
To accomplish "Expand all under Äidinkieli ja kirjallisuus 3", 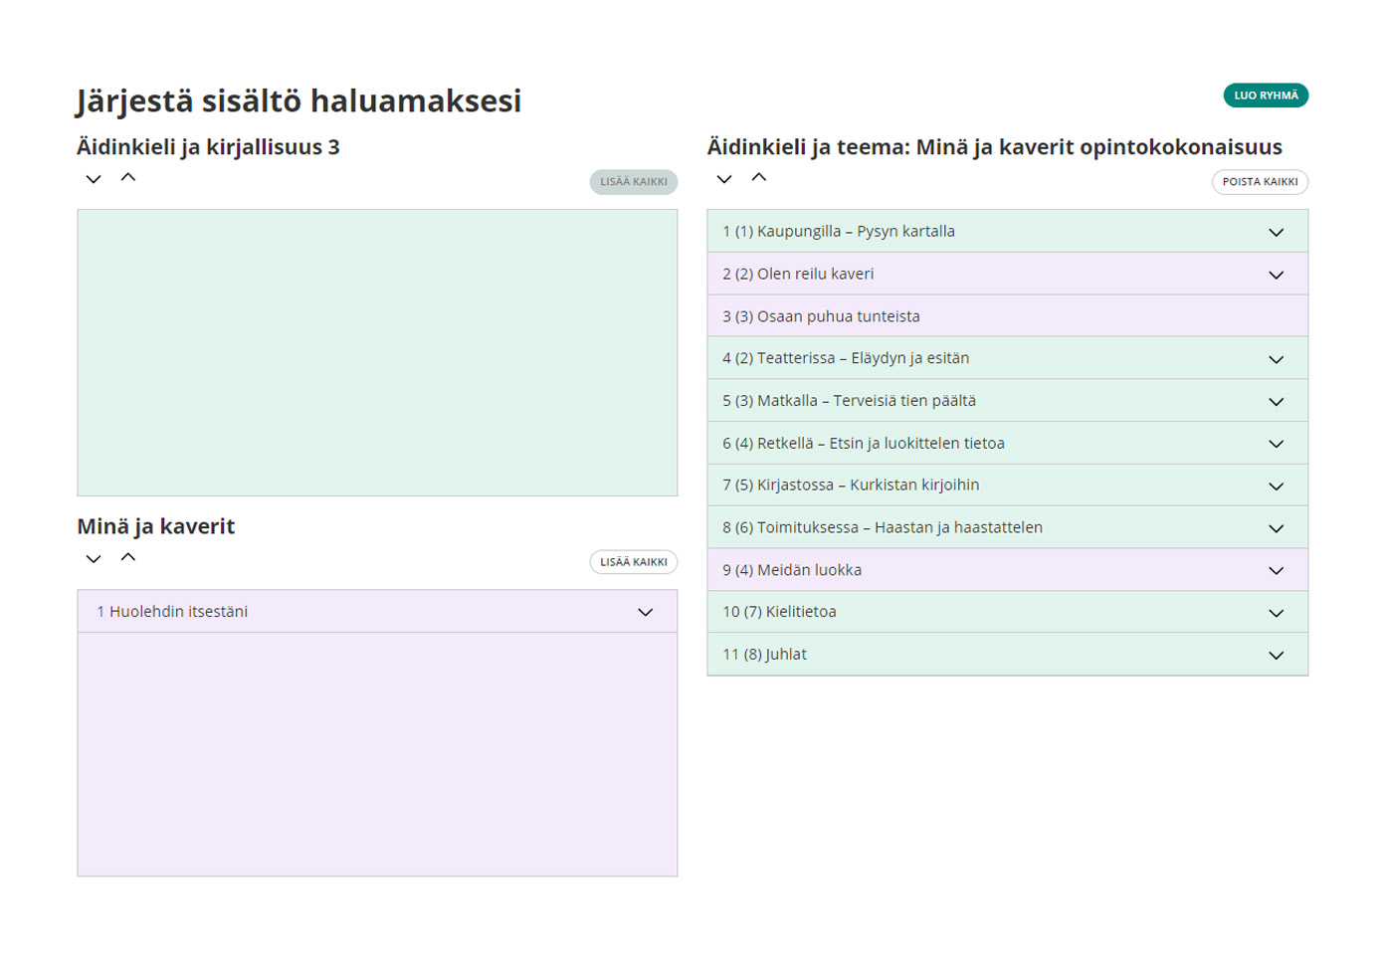I will (x=94, y=179).
